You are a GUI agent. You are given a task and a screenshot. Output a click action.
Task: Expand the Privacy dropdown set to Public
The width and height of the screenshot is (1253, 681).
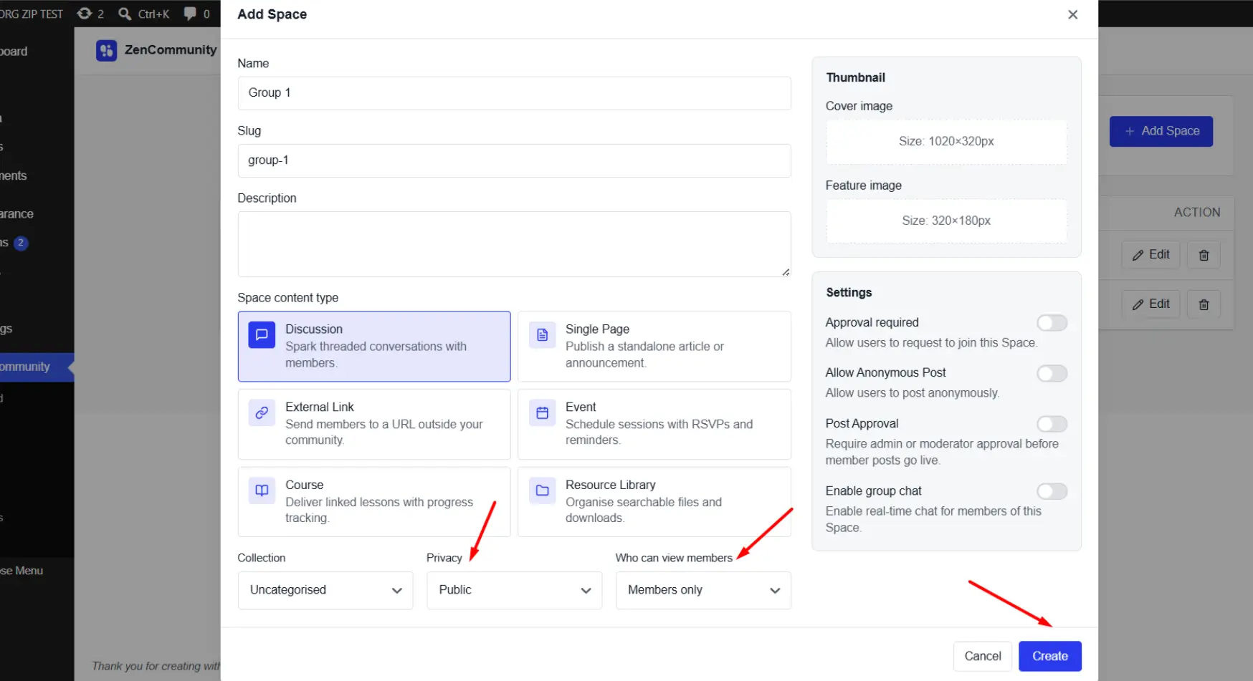tap(515, 590)
